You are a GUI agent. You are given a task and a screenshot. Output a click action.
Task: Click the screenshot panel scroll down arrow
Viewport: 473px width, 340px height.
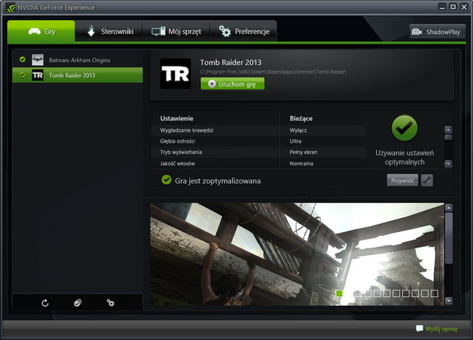(449, 301)
